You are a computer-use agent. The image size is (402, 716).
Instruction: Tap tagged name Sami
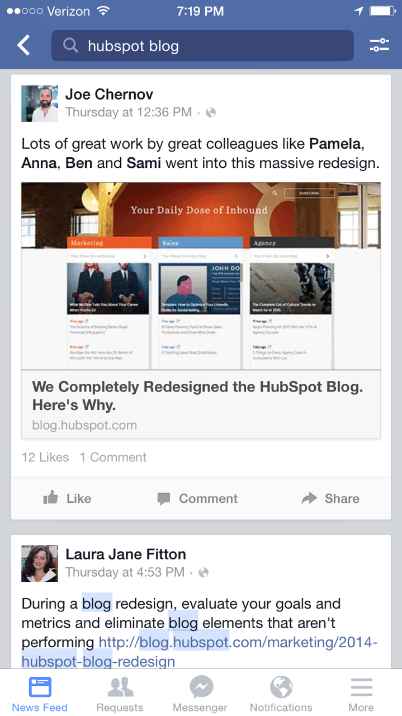[144, 163]
